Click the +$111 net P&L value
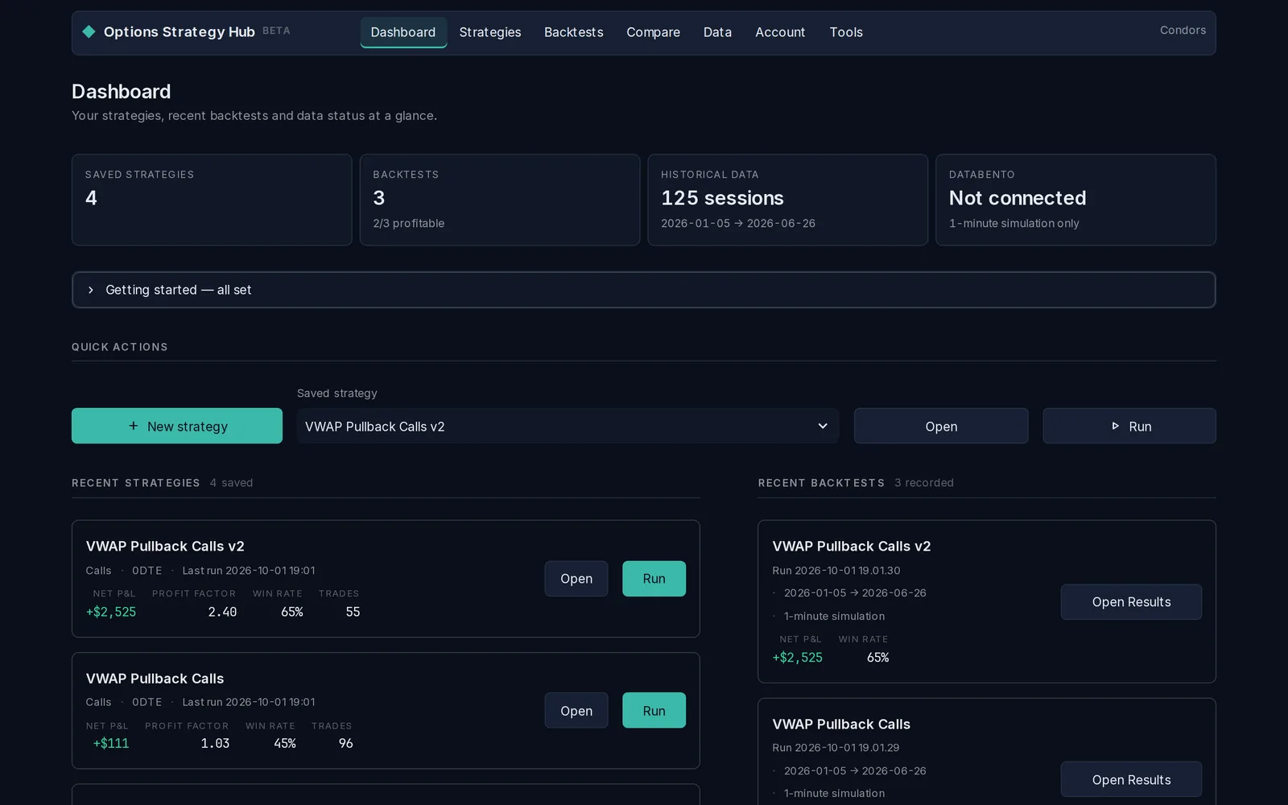The width and height of the screenshot is (1288, 805). [x=111, y=744]
